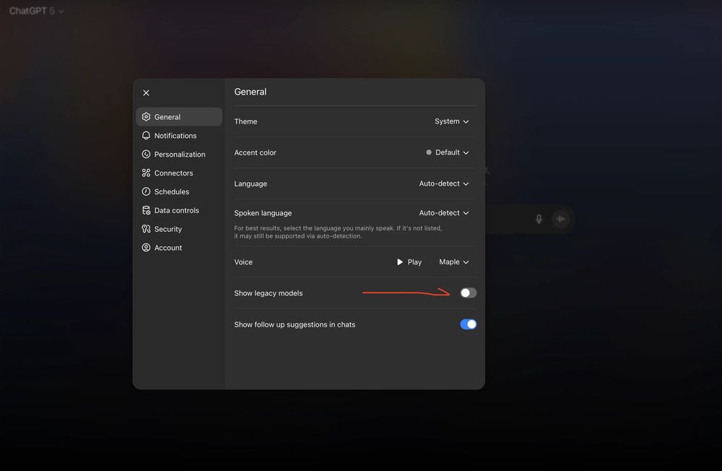722x471 pixels.
Task: Disable follow up suggestions in chats toggle
Action: pyautogui.click(x=468, y=324)
